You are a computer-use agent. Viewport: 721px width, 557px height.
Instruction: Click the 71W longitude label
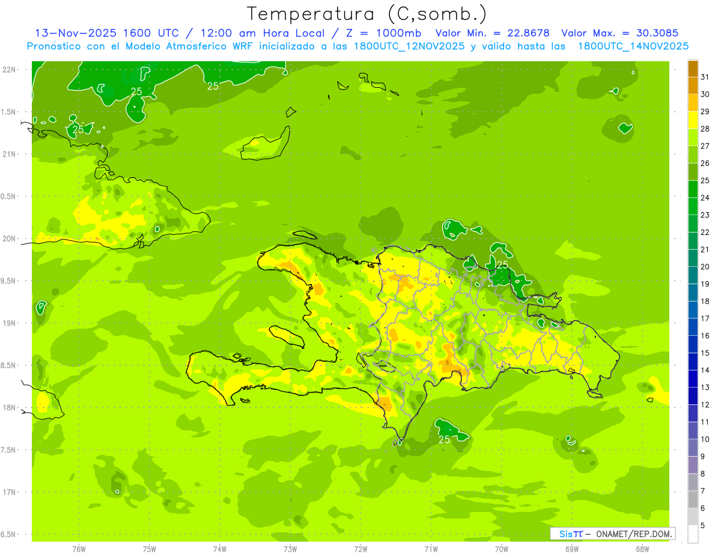431,549
